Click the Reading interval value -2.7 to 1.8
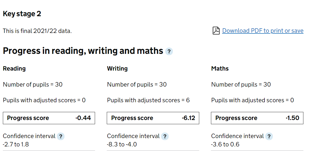 [16, 144]
